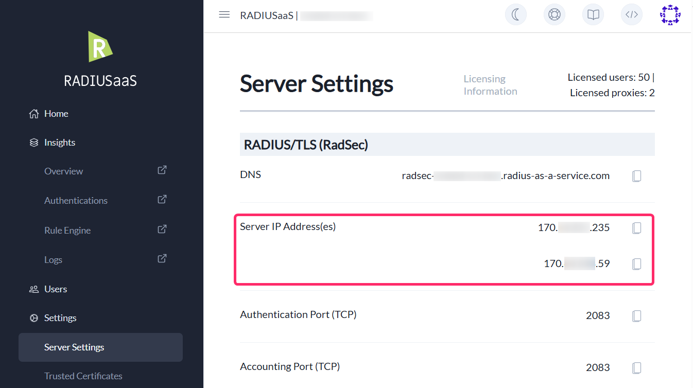
Task: Open documentation via the book icon
Action: (593, 15)
